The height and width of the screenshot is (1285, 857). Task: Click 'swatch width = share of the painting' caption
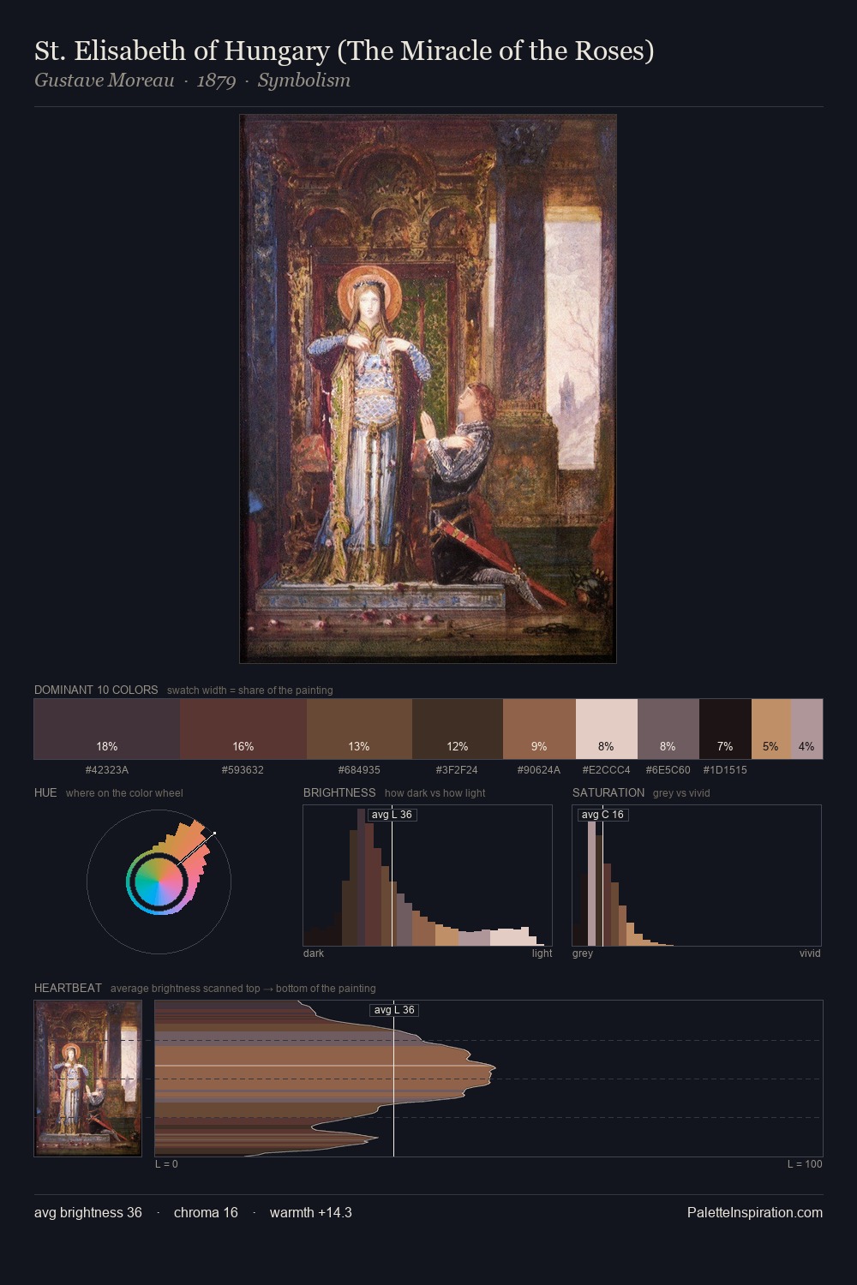250,690
